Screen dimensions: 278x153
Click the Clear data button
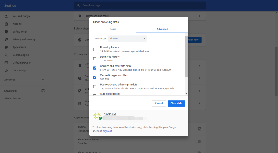176,103
